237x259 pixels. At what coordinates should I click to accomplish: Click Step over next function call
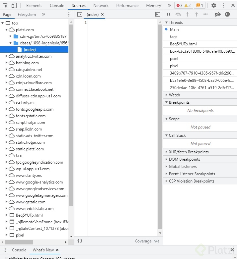pyautogui.click(x=178, y=14)
